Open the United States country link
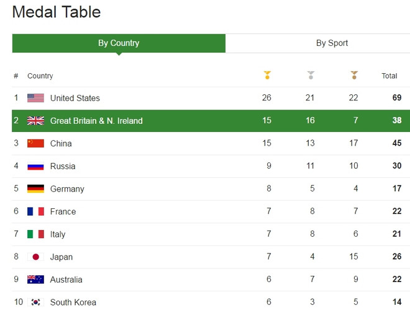Image resolution: width=410 pixels, height=313 pixels. tap(75, 98)
